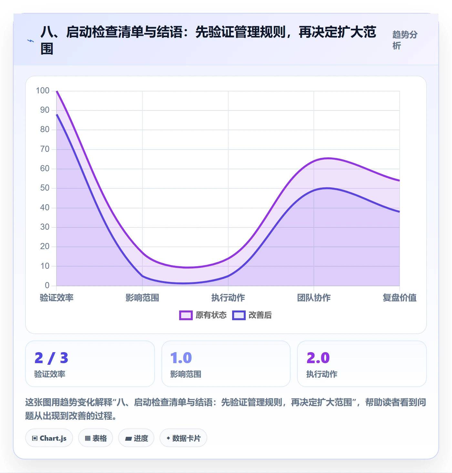The width and height of the screenshot is (452, 473).
Task: Open the 1.0 影响范围 stat card
Action: (226, 364)
